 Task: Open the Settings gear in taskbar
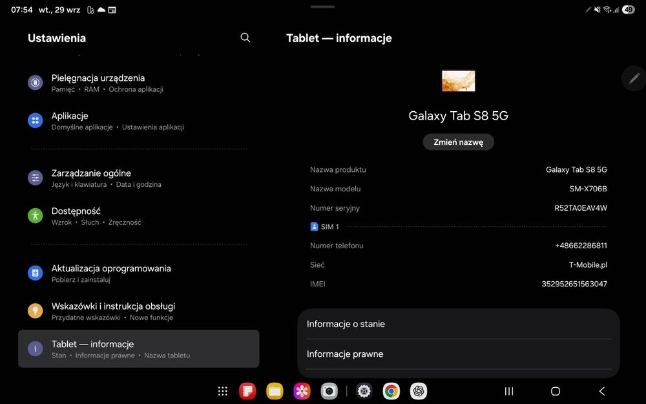364,391
